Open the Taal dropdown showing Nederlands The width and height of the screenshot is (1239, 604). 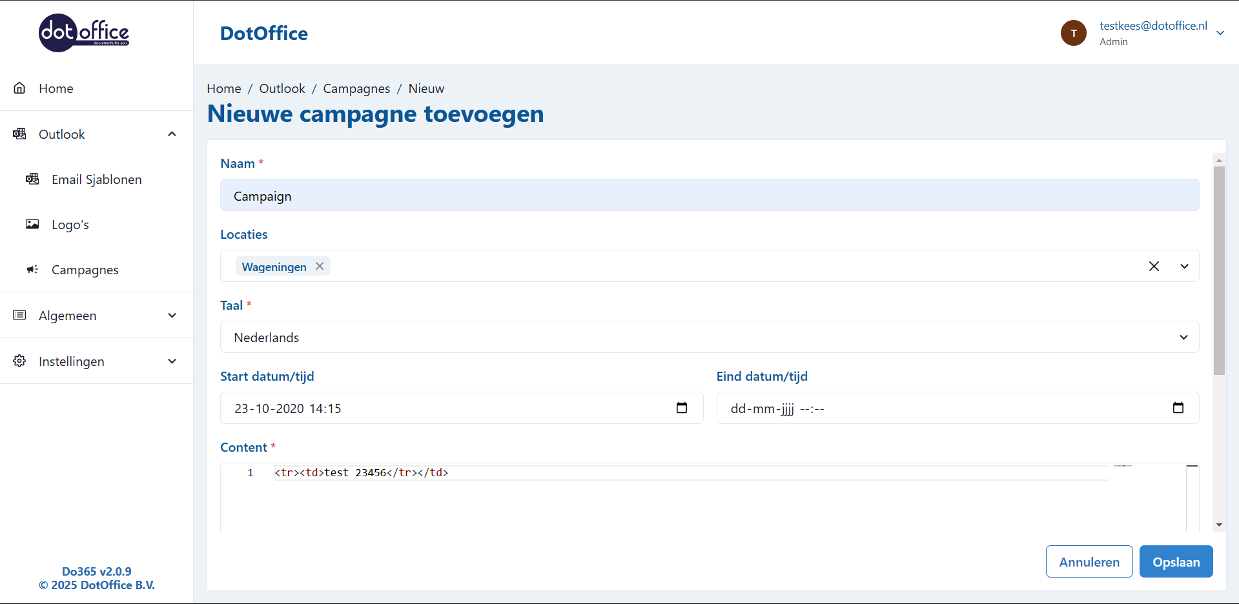[x=709, y=337]
